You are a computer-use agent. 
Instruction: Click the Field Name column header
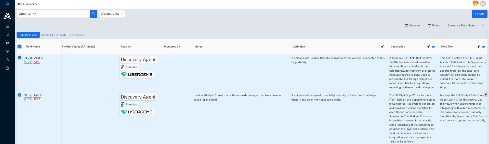pyautogui.click(x=33, y=47)
